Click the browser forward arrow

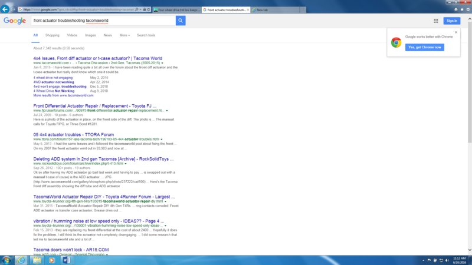pyautogui.click(x=13, y=9)
